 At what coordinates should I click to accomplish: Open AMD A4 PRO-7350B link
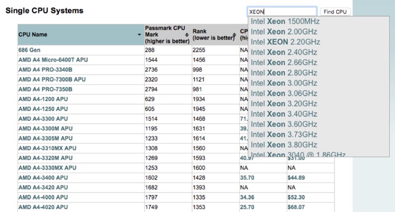point(45,89)
